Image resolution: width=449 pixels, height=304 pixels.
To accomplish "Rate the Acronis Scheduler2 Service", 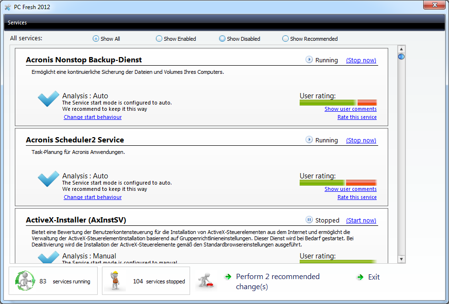I will [x=357, y=197].
